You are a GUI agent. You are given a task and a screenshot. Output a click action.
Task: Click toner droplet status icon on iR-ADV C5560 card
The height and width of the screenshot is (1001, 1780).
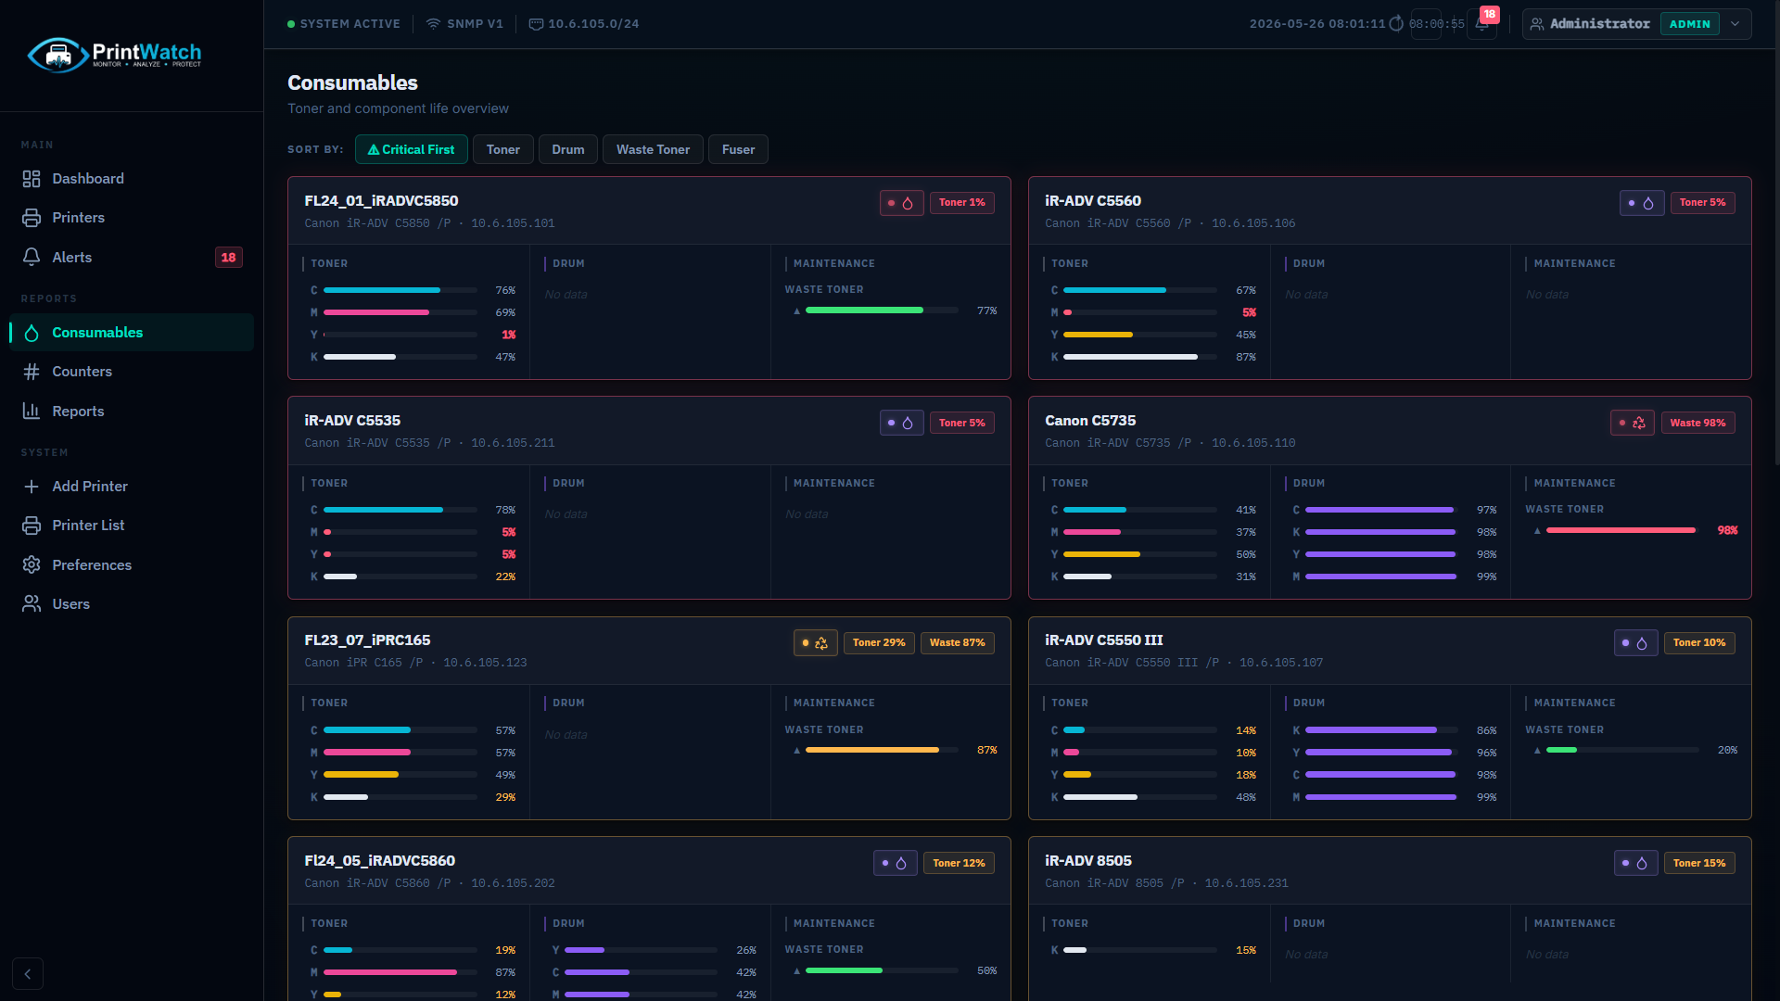[x=1642, y=203]
